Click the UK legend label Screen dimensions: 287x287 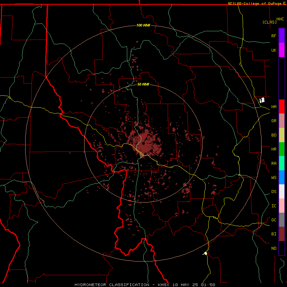[274, 50]
